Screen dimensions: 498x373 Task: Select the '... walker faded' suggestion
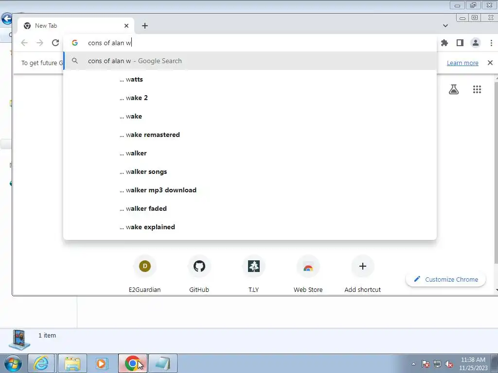point(250,208)
